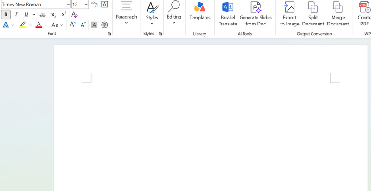Apply red font color
Image resolution: width=371 pixels, height=191 pixels.
(x=38, y=25)
